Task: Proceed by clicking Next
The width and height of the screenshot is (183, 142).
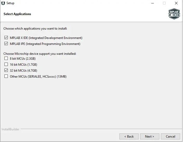Action: pos(150,136)
